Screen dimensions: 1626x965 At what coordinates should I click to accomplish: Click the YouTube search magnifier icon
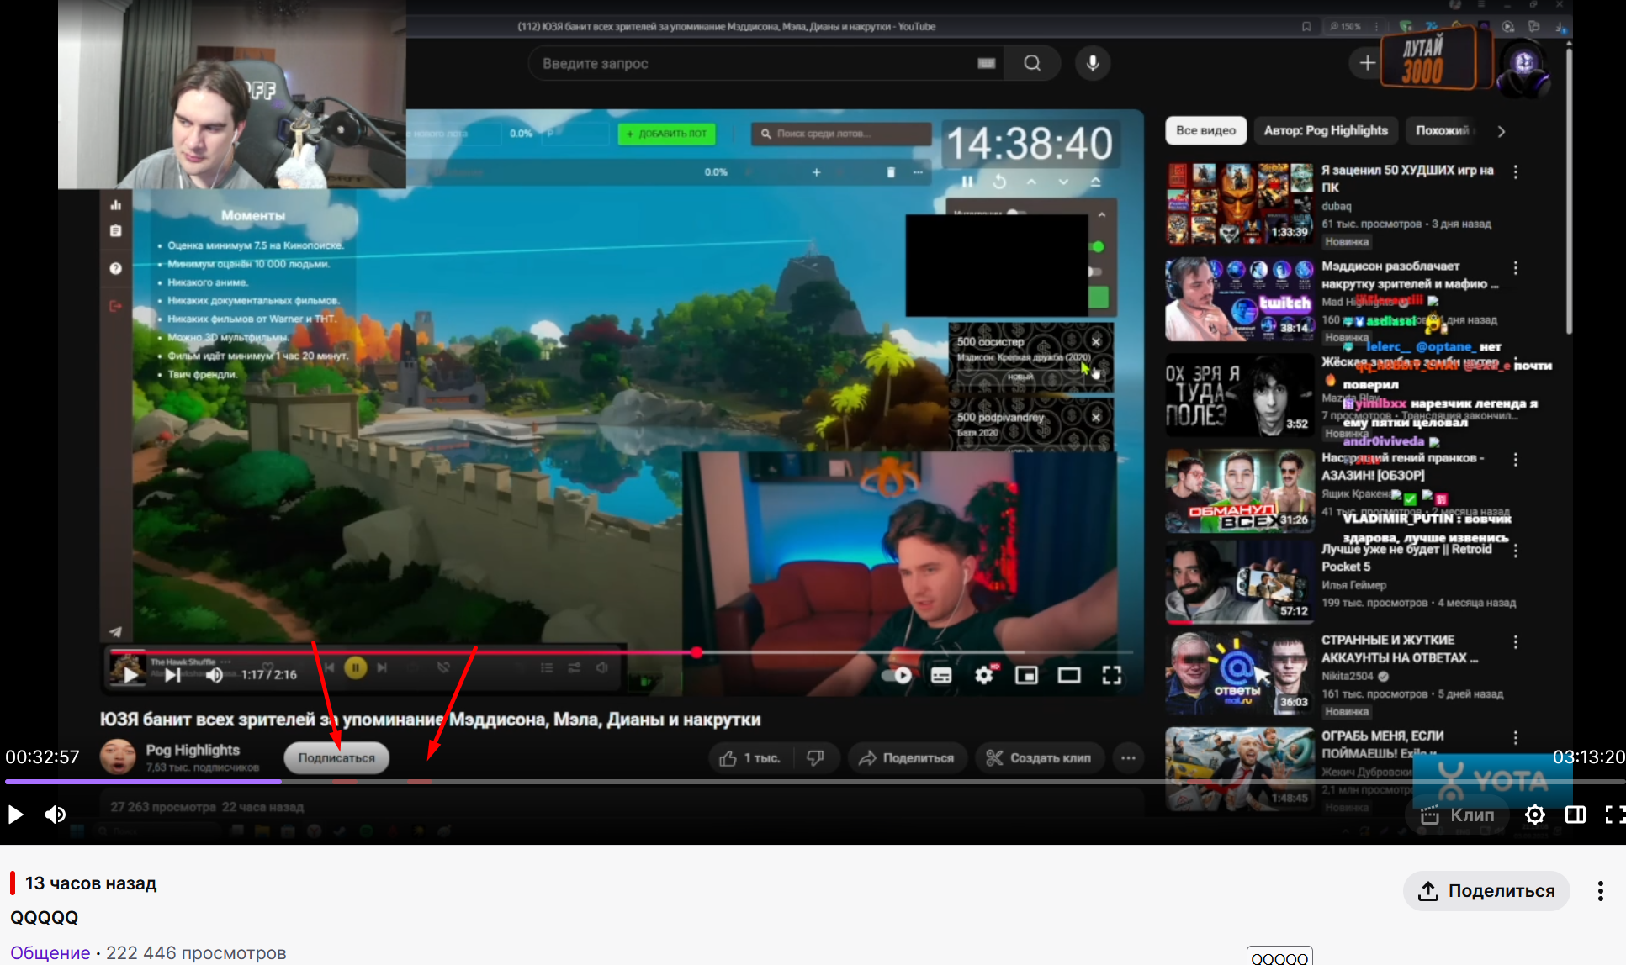(x=1032, y=63)
